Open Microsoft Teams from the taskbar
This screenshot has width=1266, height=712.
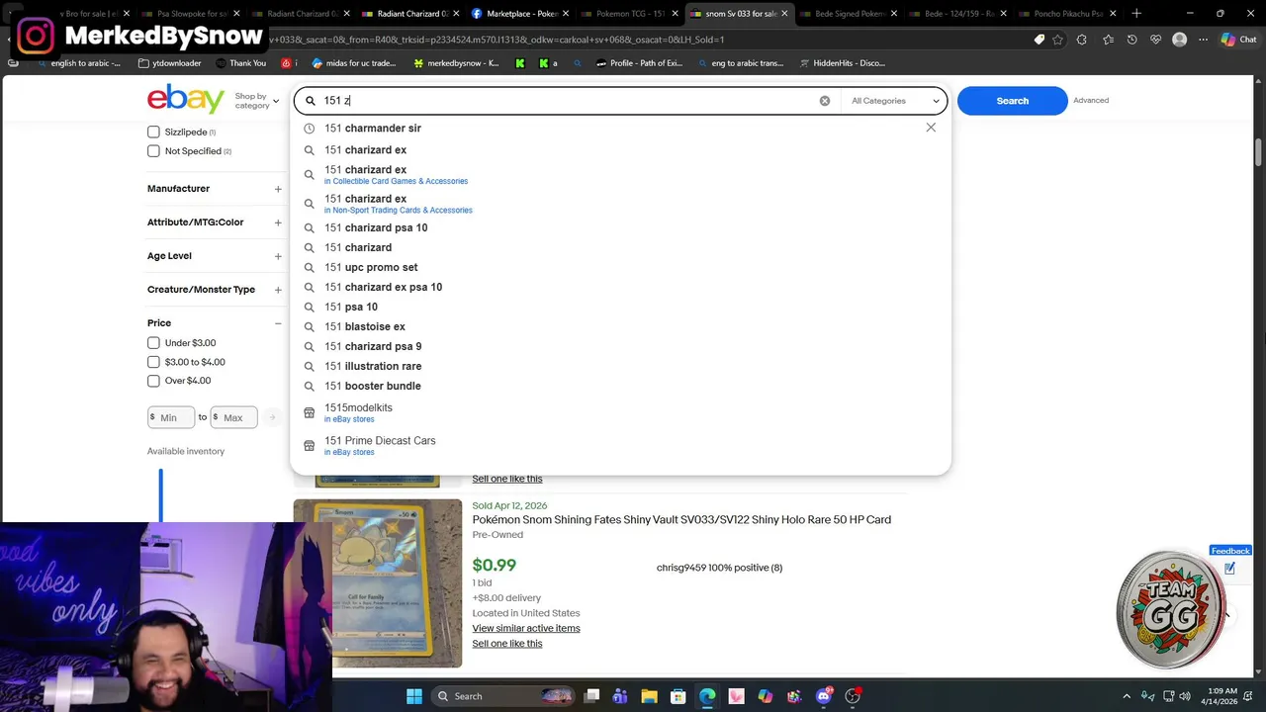tap(620, 696)
